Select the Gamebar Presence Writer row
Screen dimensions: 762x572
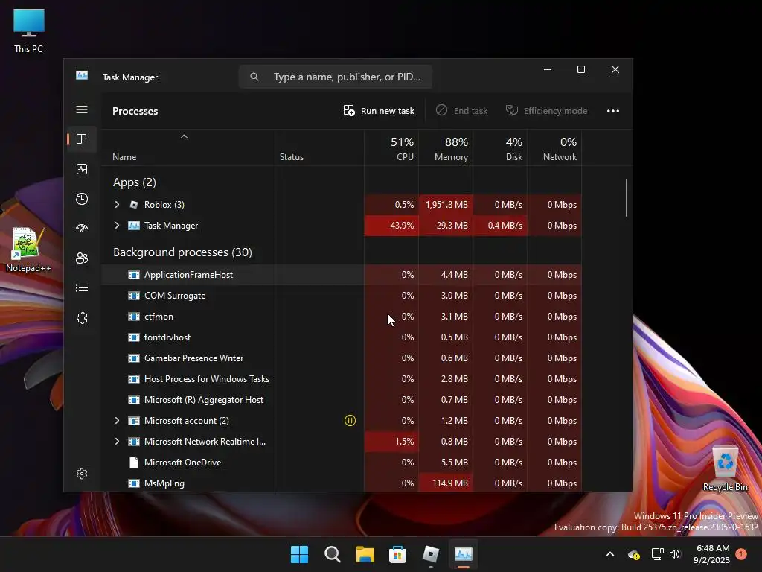pos(341,358)
